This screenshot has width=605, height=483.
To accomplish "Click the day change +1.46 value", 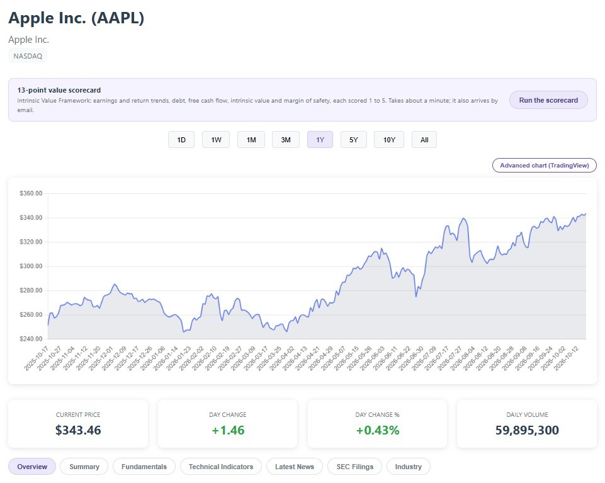I will (228, 430).
